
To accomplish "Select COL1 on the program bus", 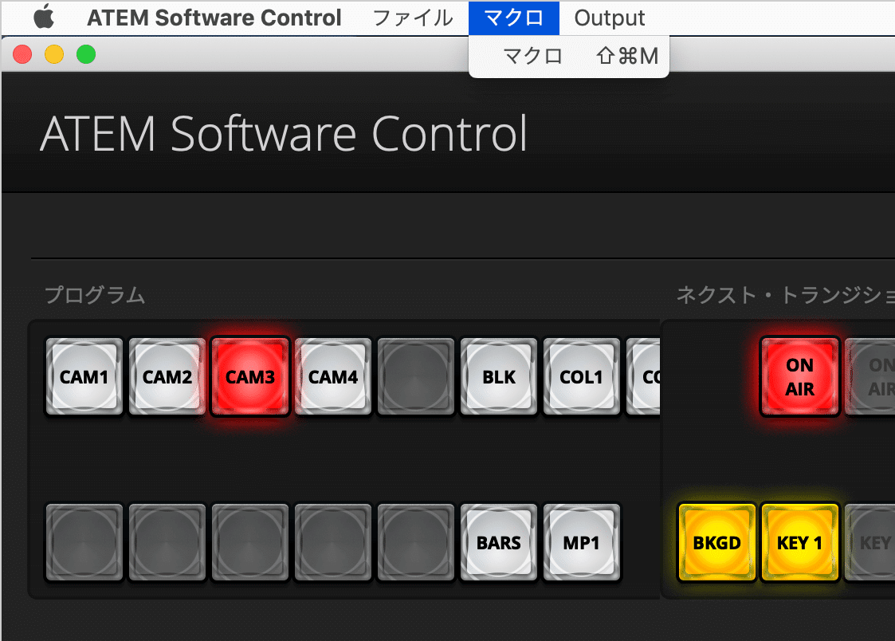I will 582,377.
